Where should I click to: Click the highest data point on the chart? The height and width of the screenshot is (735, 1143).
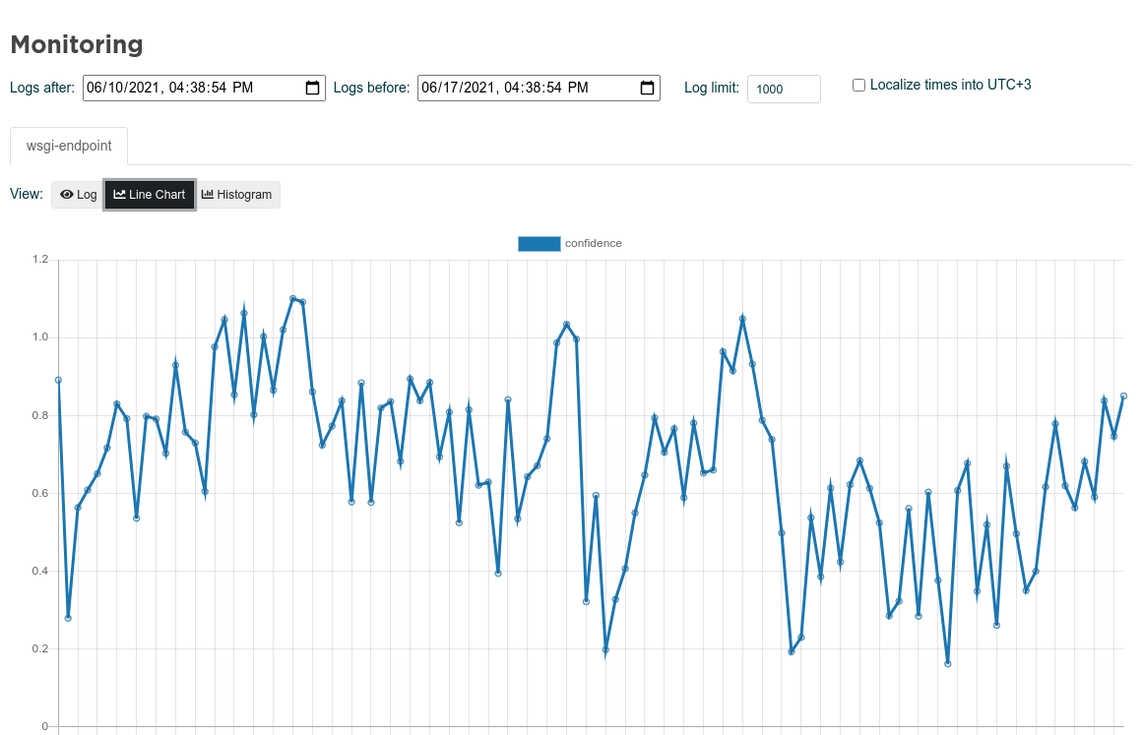point(292,296)
